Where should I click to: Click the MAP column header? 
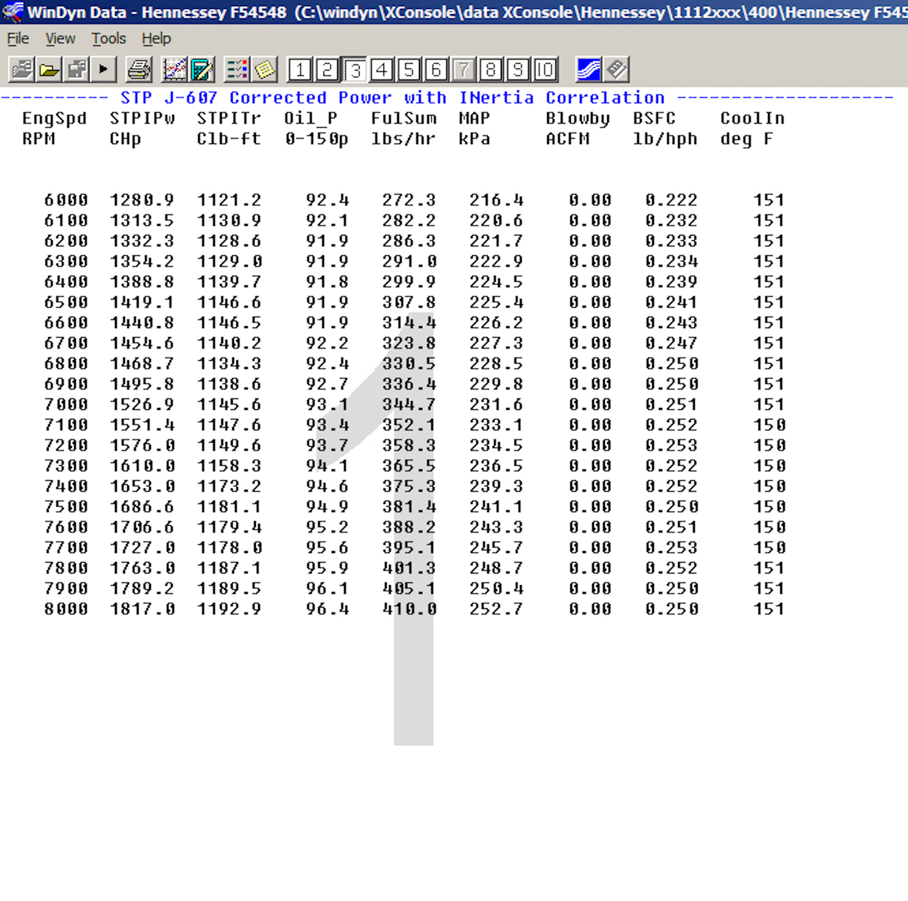coord(474,118)
